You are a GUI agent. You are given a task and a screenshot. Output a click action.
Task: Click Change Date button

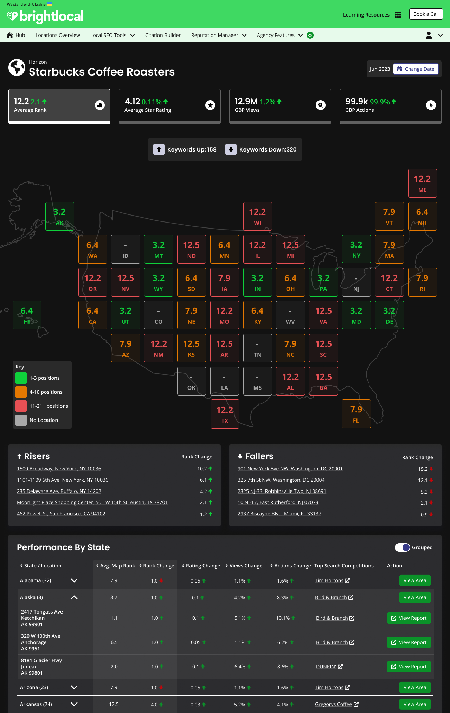click(416, 69)
